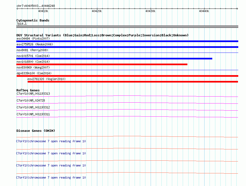Viewport: 246px width, 186px height.
Task: Click the red bar under nsv1016800
Action: [102, 64]
